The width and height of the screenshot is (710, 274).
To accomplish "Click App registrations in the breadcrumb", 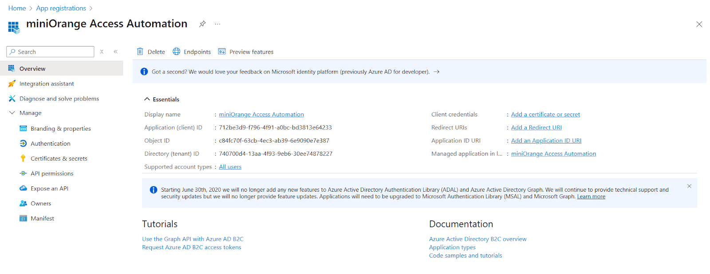I will (x=61, y=8).
